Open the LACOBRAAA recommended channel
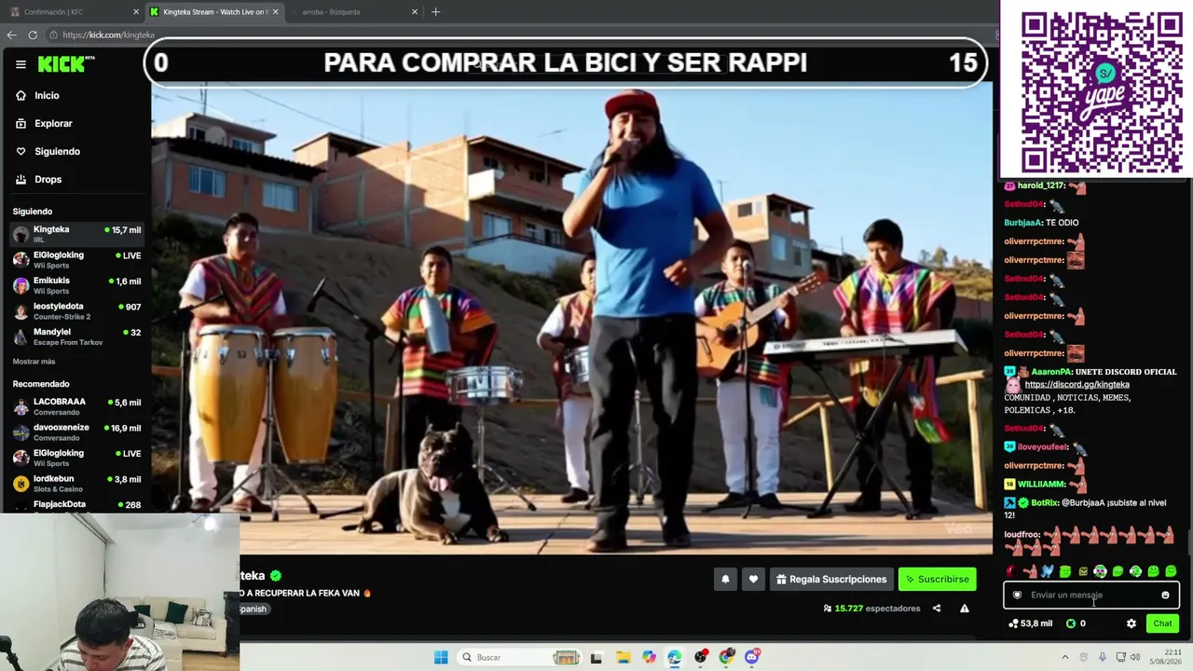The image size is (1193, 671). pos(76,406)
